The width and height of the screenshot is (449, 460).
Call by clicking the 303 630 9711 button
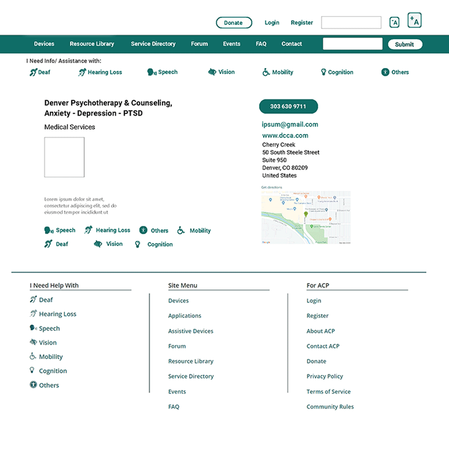288,106
